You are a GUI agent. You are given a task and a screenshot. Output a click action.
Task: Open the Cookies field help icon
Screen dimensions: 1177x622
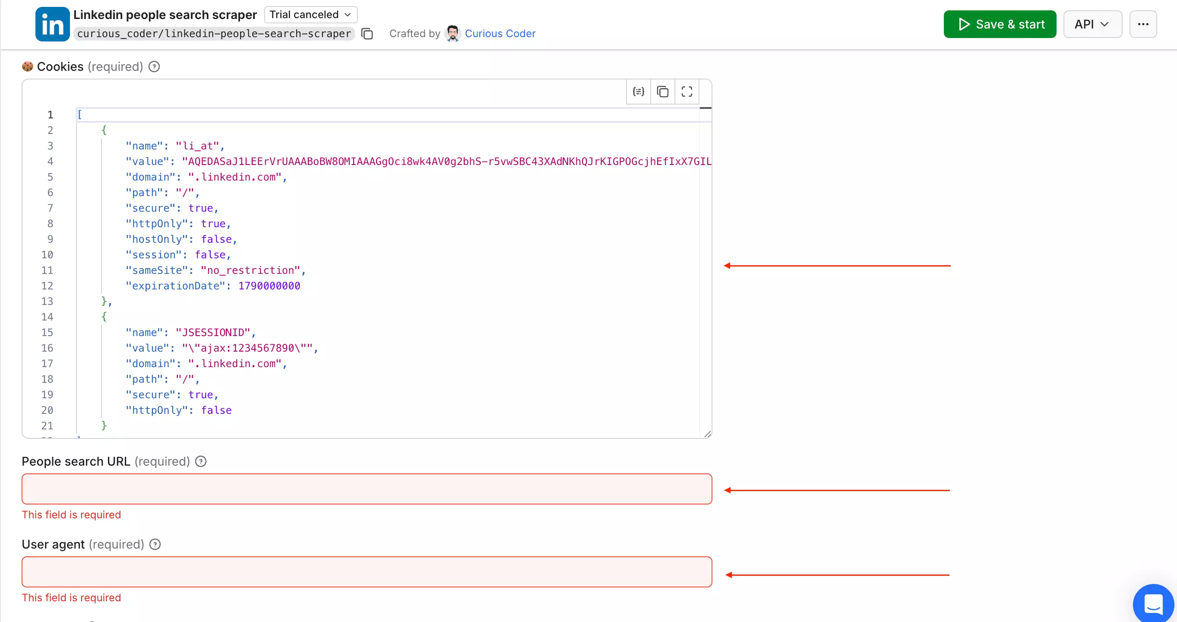pyautogui.click(x=155, y=67)
